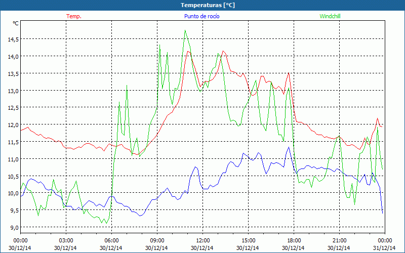
Task: Click the '°C' axis unit label
Action: [16, 23]
